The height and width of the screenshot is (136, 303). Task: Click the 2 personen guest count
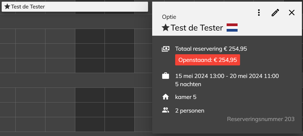tap(190, 111)
